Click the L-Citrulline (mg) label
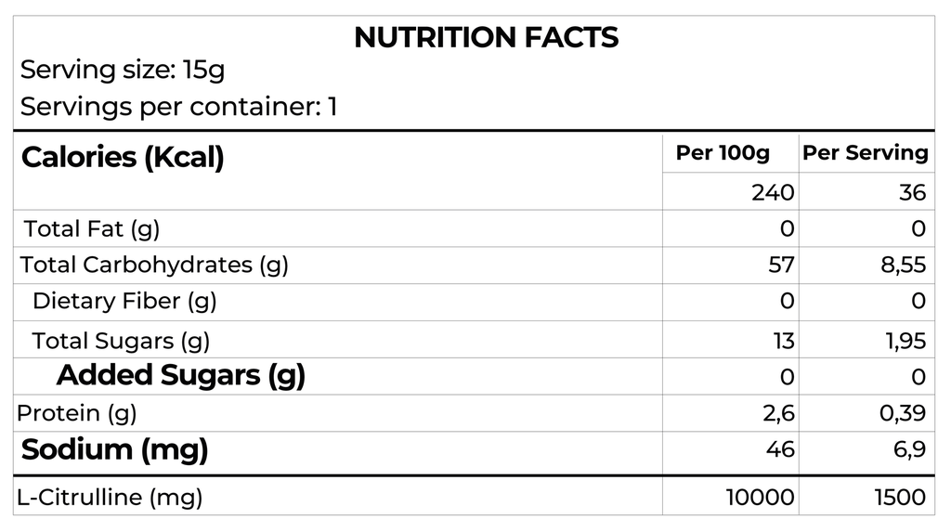This screenshot has width=951, height=532. [x=110, y=497]
